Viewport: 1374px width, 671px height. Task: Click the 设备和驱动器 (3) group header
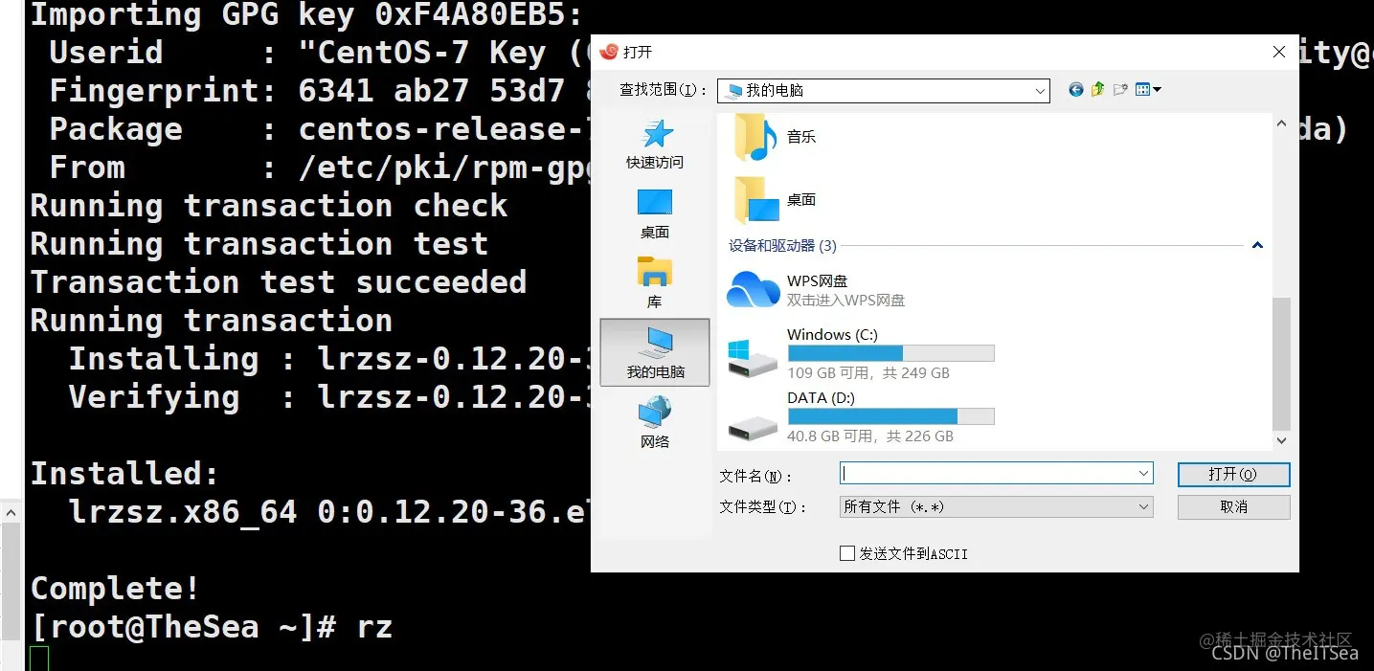tap(782, 246)
